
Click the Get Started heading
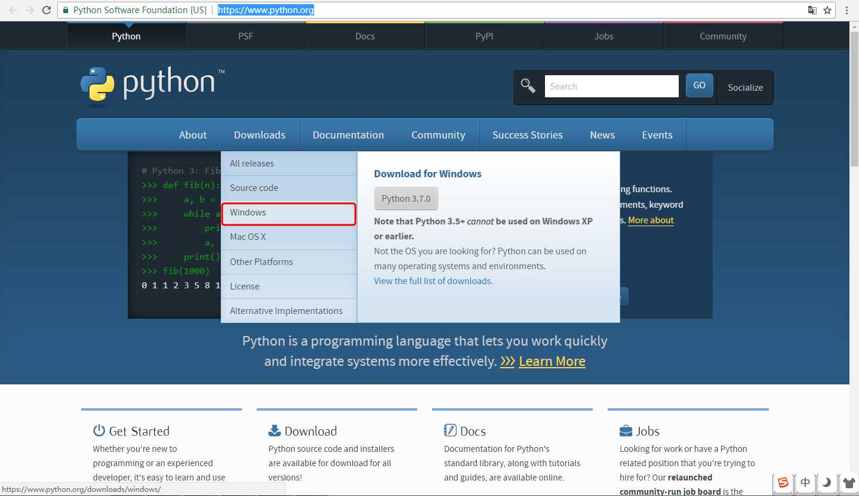pos(139,431)
